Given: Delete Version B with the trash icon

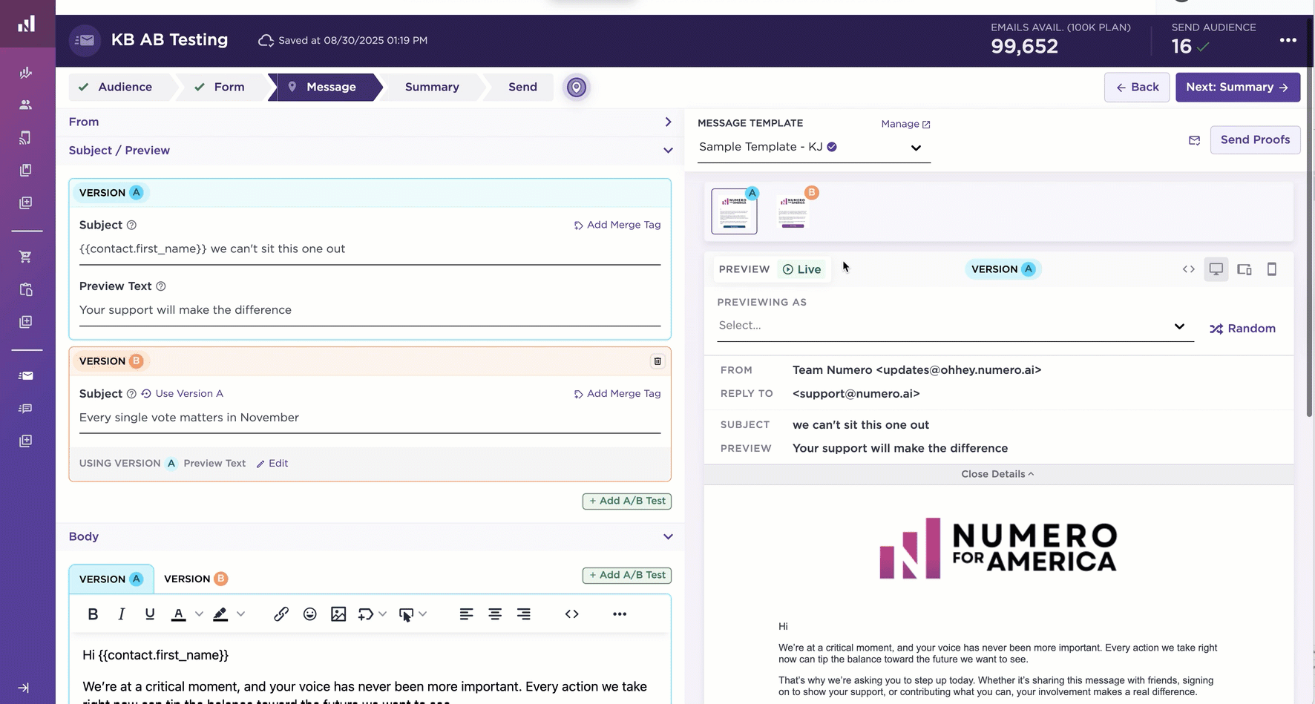Looking at the screenshot, I should click(x=657, y=361).
